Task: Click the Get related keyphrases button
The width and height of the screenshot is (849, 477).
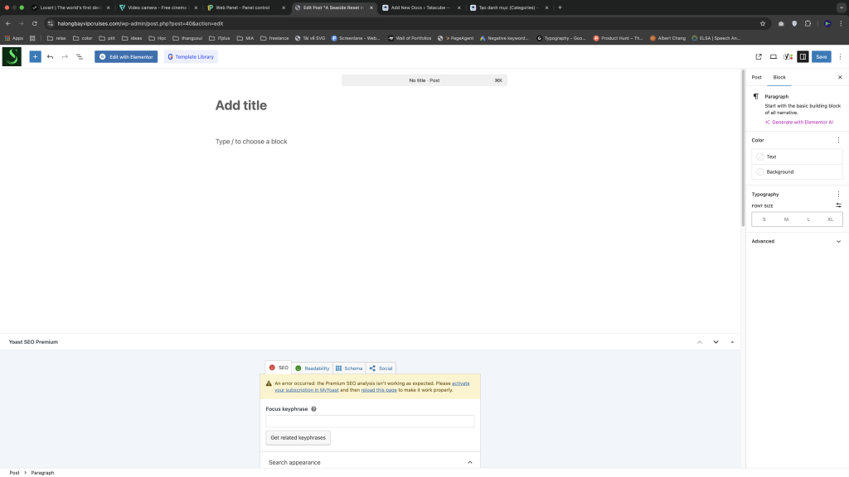Action: click(x=298, y=437)
